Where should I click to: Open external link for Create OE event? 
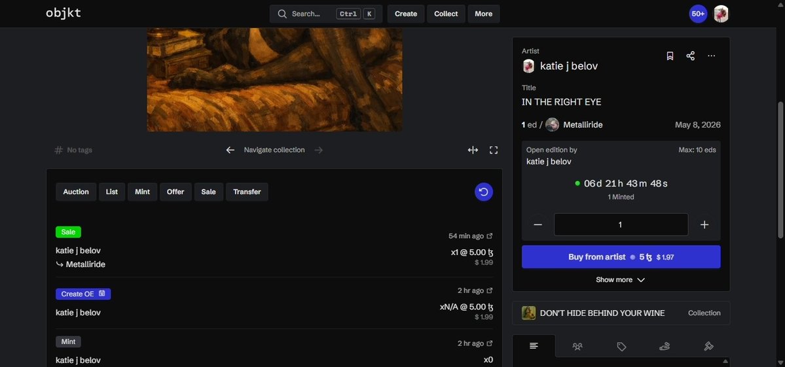[490, 290]
